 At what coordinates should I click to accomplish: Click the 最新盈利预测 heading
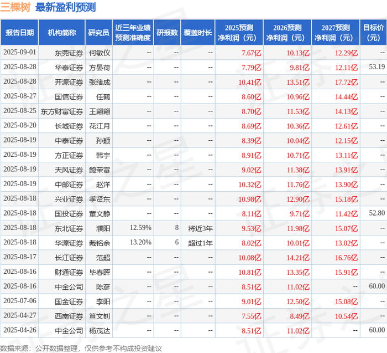pos(65,7)
